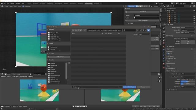Viewport: 196px width, 110px height.
Task: Go back to previous folder in file browser
Action: (73, 30)
